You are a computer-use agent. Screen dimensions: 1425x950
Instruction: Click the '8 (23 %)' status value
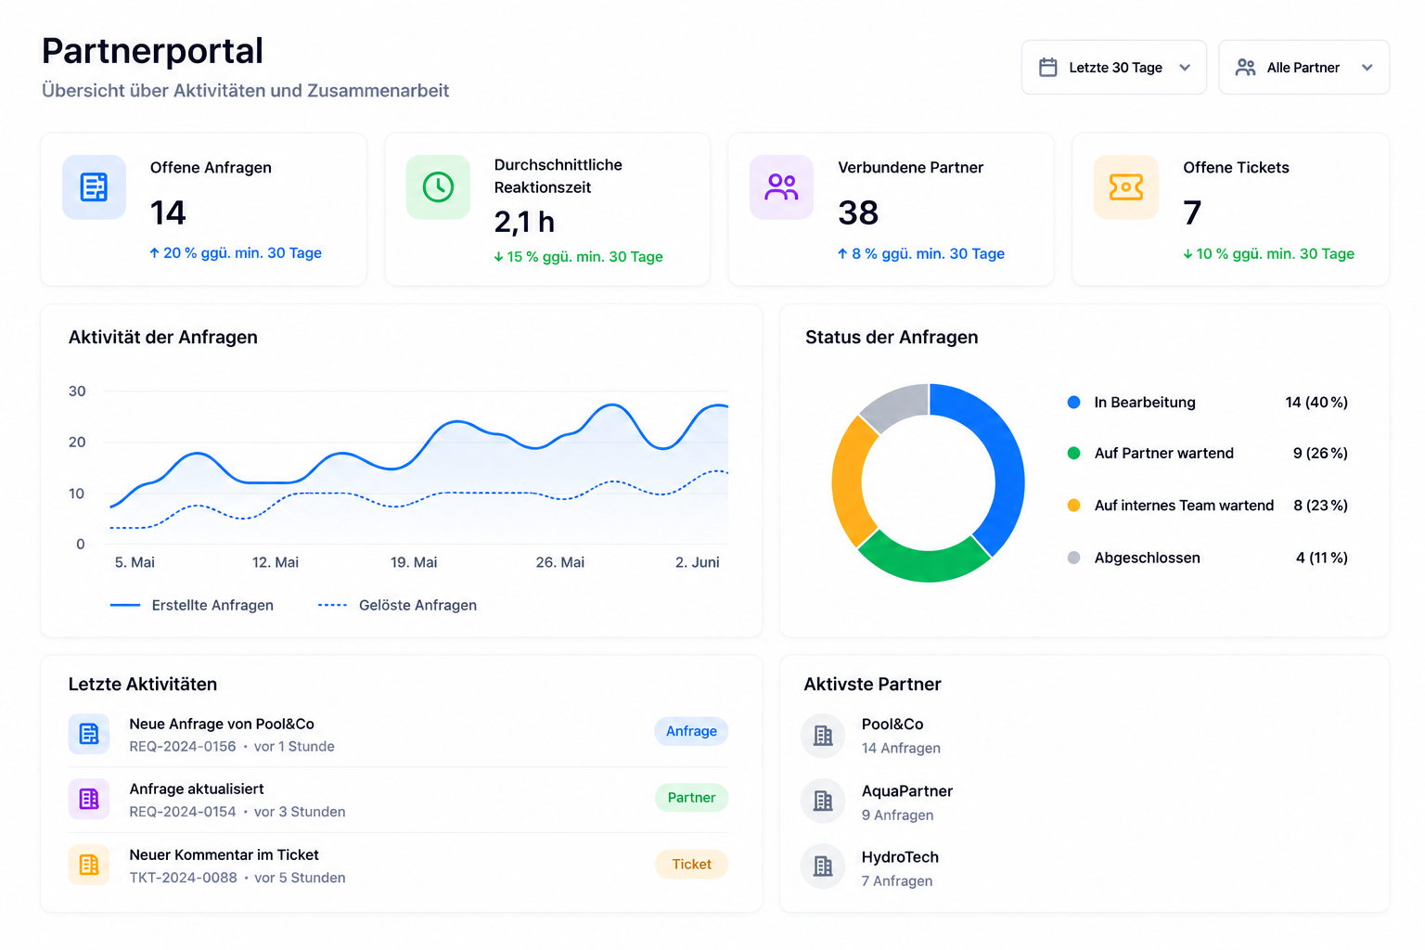[1320, 506]
